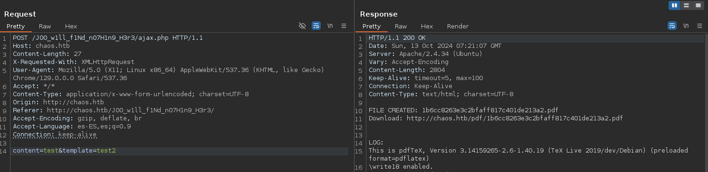Viewport: 708px width, 172px height.
Task: Toggle \n newline display in Response panel
Action: (686, 26)
